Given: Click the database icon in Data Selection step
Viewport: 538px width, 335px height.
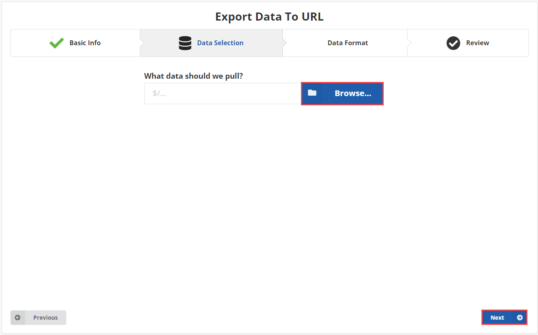Looking at the screenshot, I should coord(185,43).
